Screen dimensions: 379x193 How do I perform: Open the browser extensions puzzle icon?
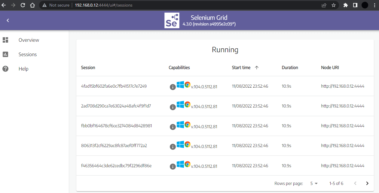[346, 5]
